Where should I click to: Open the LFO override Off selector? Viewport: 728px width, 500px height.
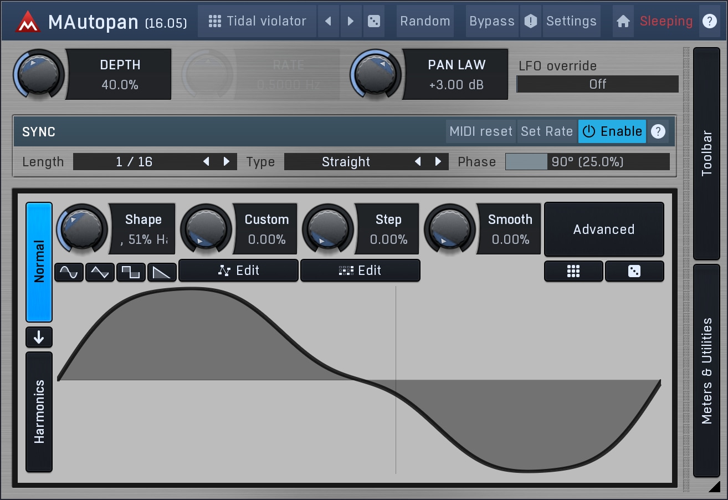click(597, 84)
